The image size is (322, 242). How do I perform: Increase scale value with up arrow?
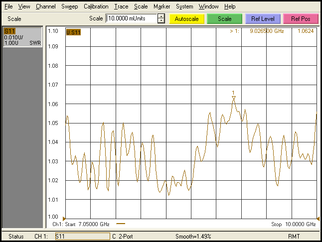point(161,16)
